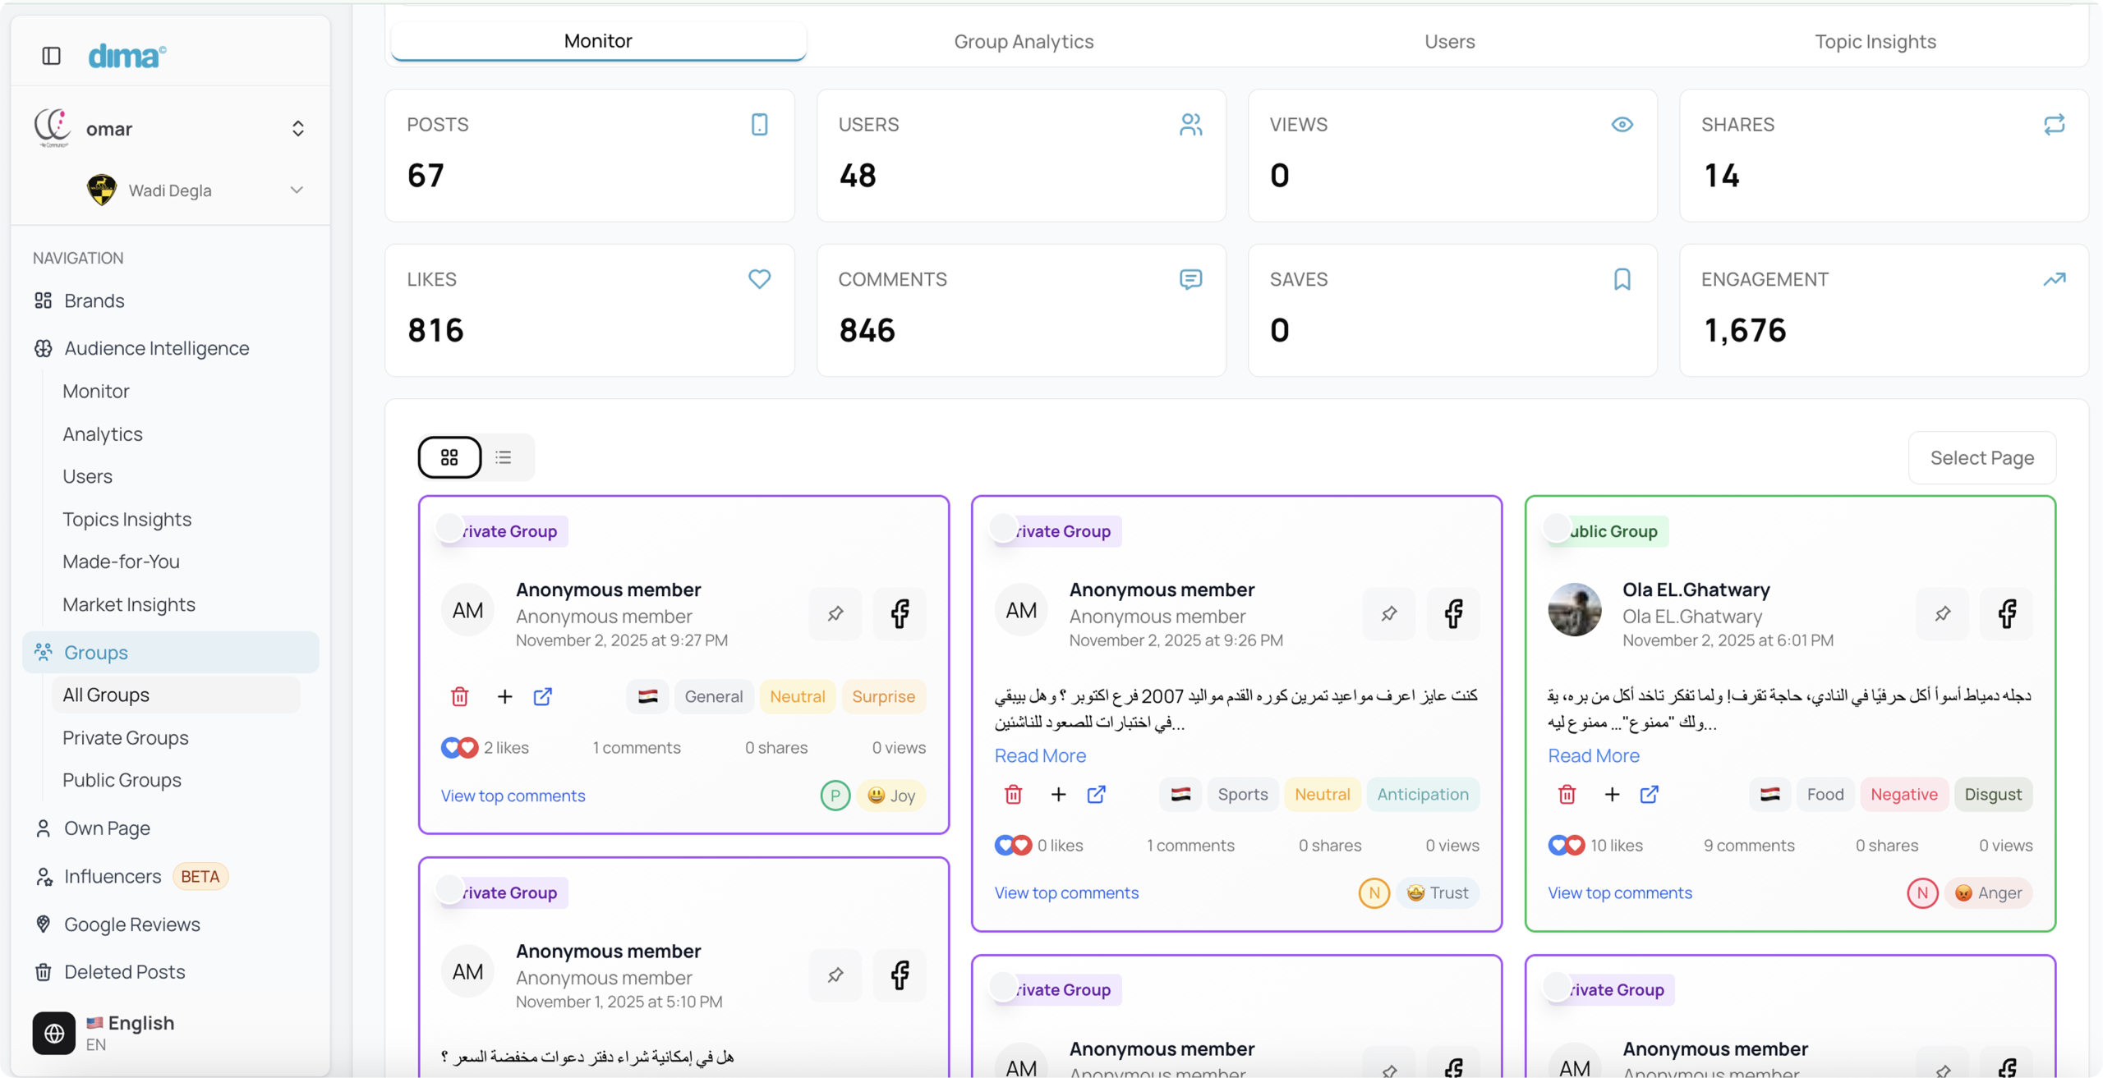Open the Topic Insights tab
2103x1078 pixels.
[x=1875, y=41]
